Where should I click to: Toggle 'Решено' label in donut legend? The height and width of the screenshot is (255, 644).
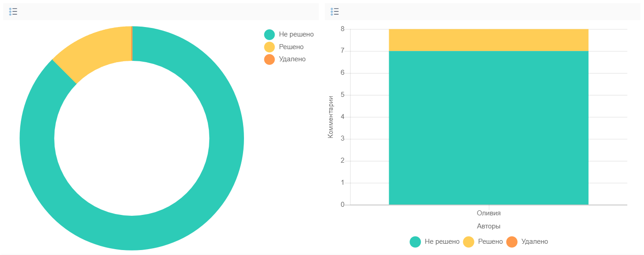[291, 47]
